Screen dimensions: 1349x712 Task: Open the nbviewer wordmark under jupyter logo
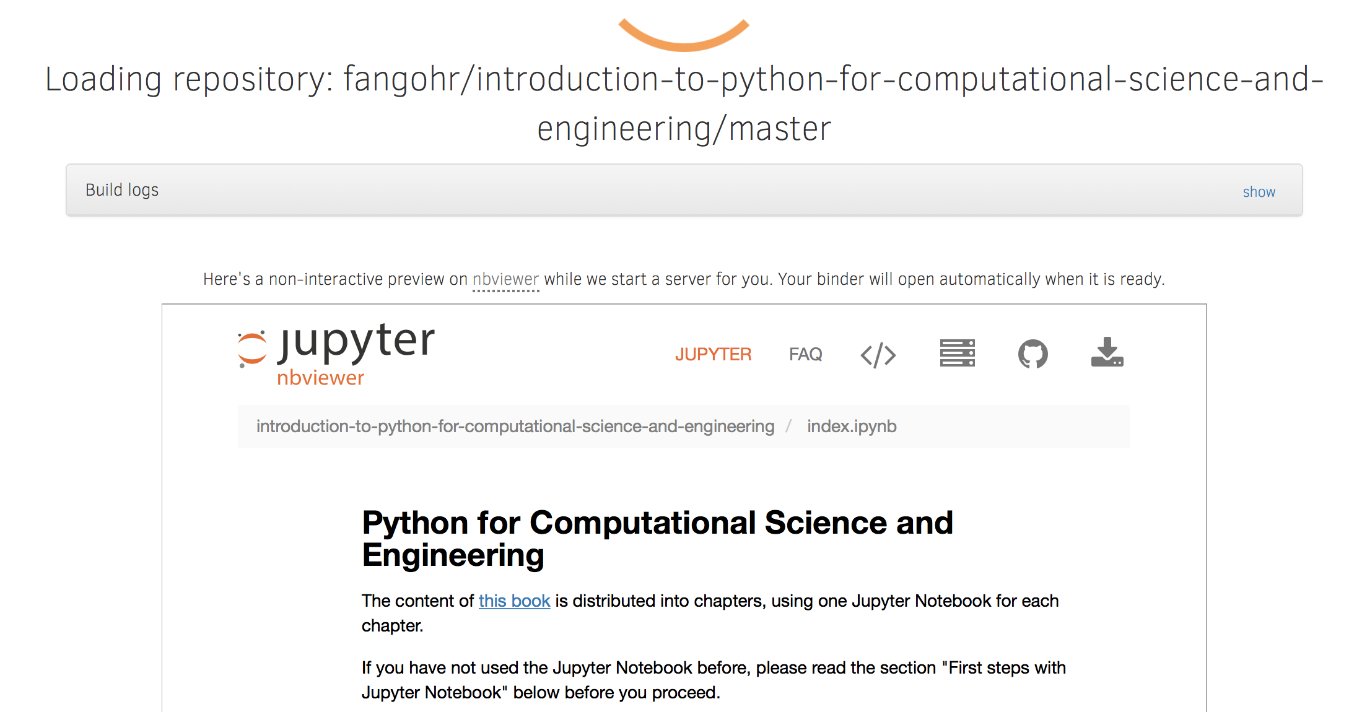tap(320, 377)
